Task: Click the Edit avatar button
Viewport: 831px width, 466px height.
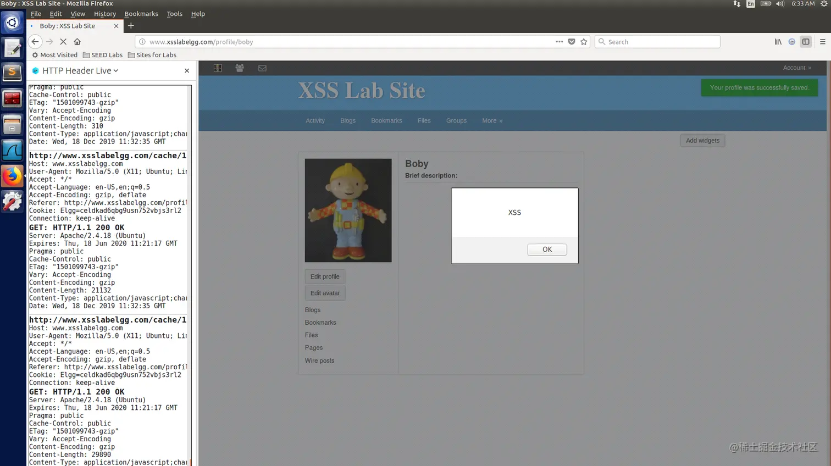Action: click(325, 293)
